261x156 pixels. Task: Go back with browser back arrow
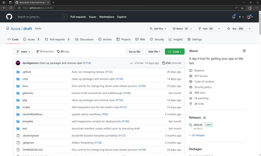point(4,8)
